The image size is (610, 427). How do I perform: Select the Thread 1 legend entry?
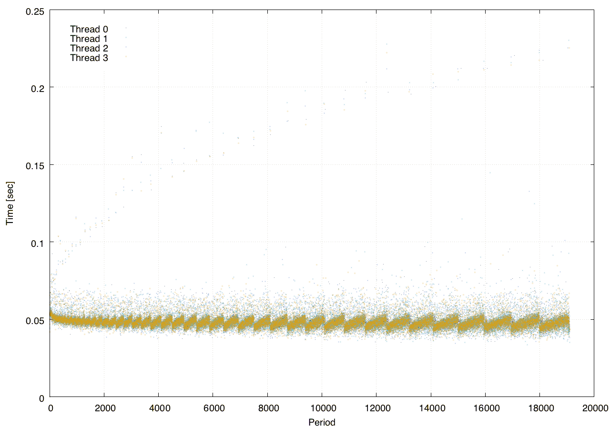pyautogui.click(x=89, y=39)
